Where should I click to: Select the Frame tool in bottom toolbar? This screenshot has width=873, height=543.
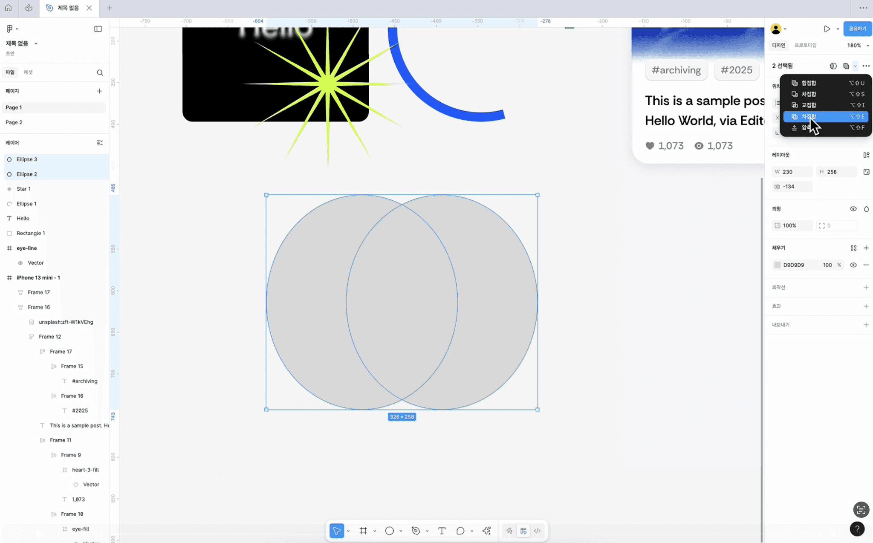(x=363, y=531)
